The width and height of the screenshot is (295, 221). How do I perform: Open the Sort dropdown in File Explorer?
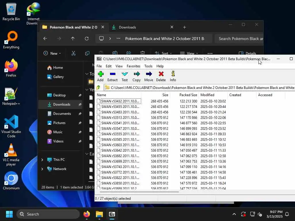coord(163,53)
